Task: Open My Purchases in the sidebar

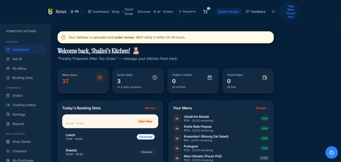Action: (x=25, y=160)
